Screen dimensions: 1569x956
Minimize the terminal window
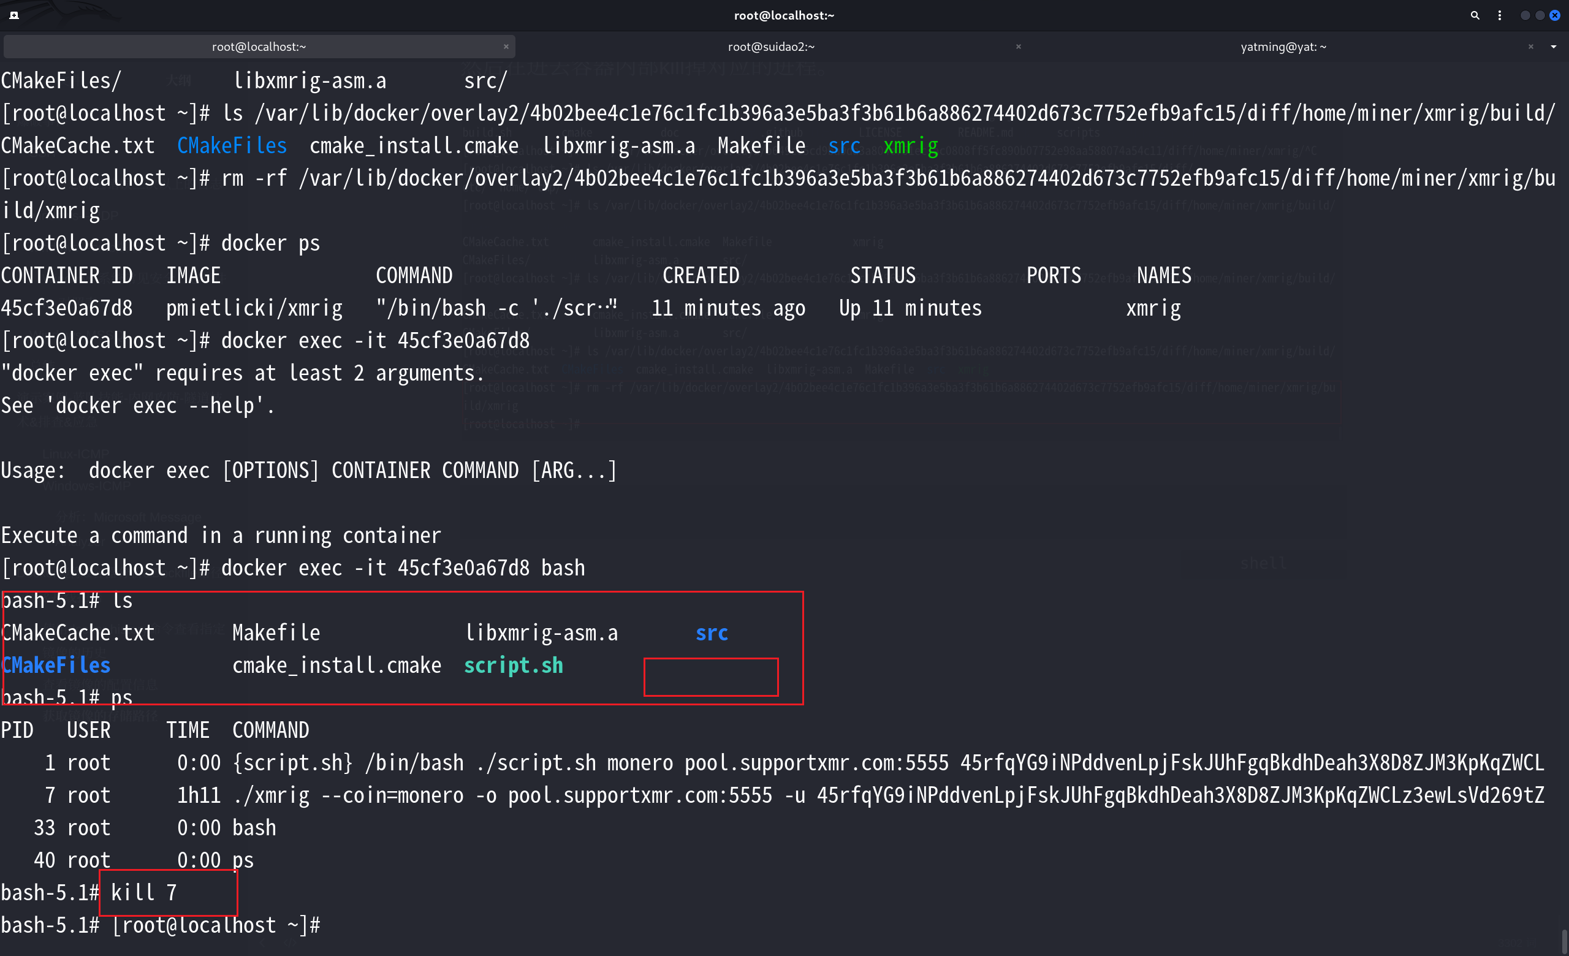click(1524, 15)
